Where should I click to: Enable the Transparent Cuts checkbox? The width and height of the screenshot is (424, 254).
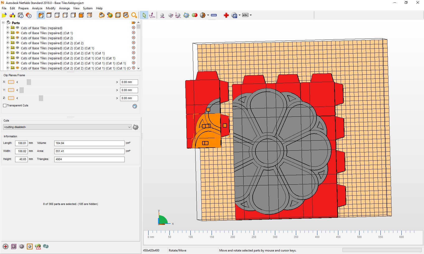click(5, 106)
